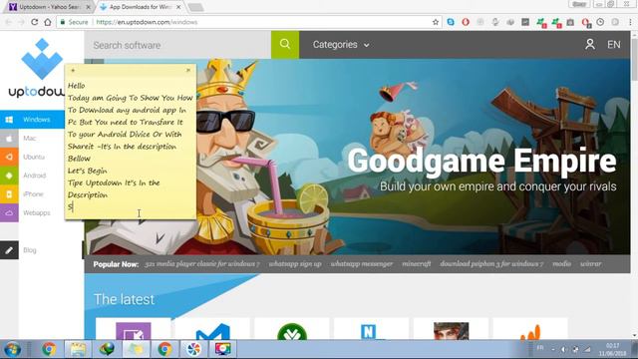Screen dimensions: 638x359
Task: Open the Goodgame Empire banner title
Action: pyautogui.click(x=481, y=161)
